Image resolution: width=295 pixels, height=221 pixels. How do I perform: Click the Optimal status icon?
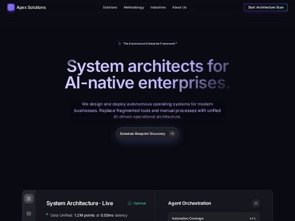click(x=130, y=203)
